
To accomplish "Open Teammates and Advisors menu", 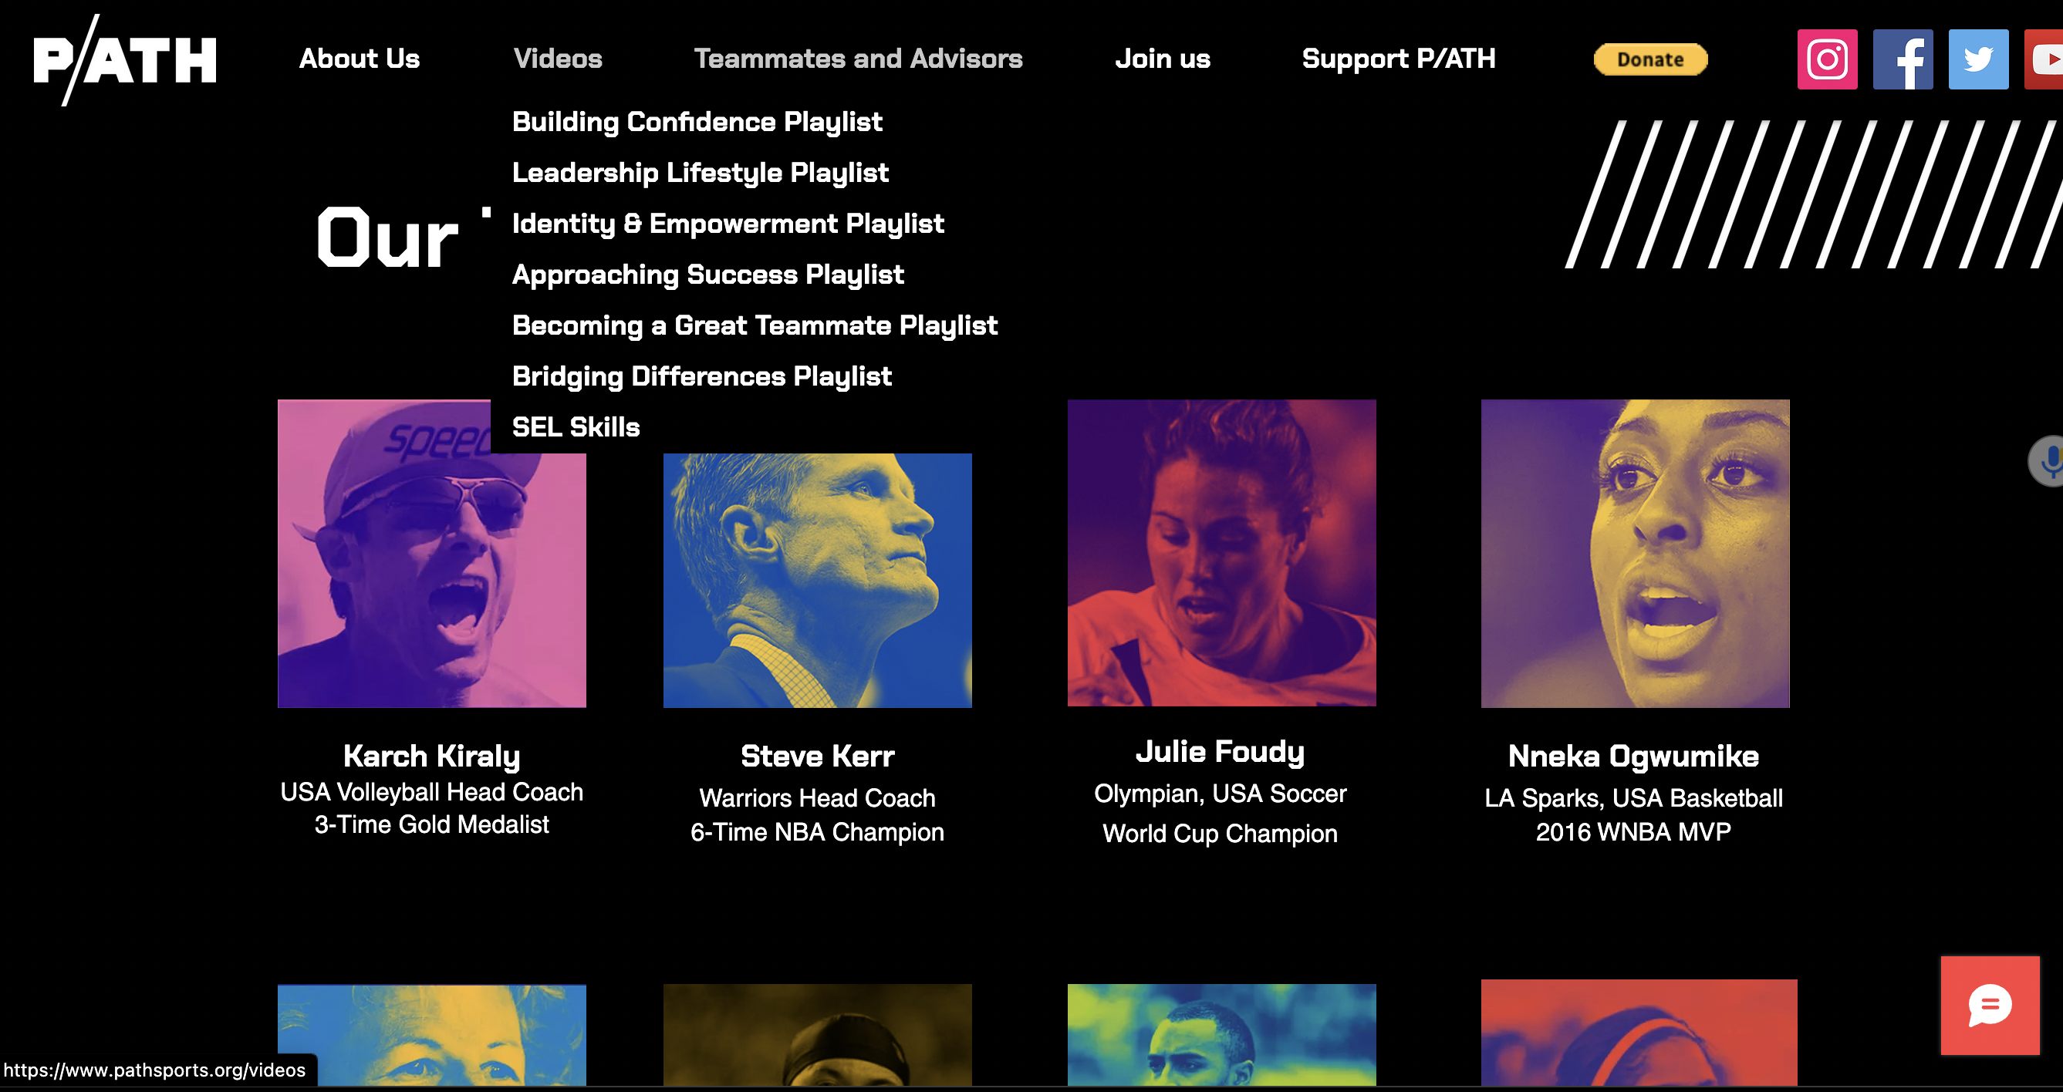I will 858,59.
